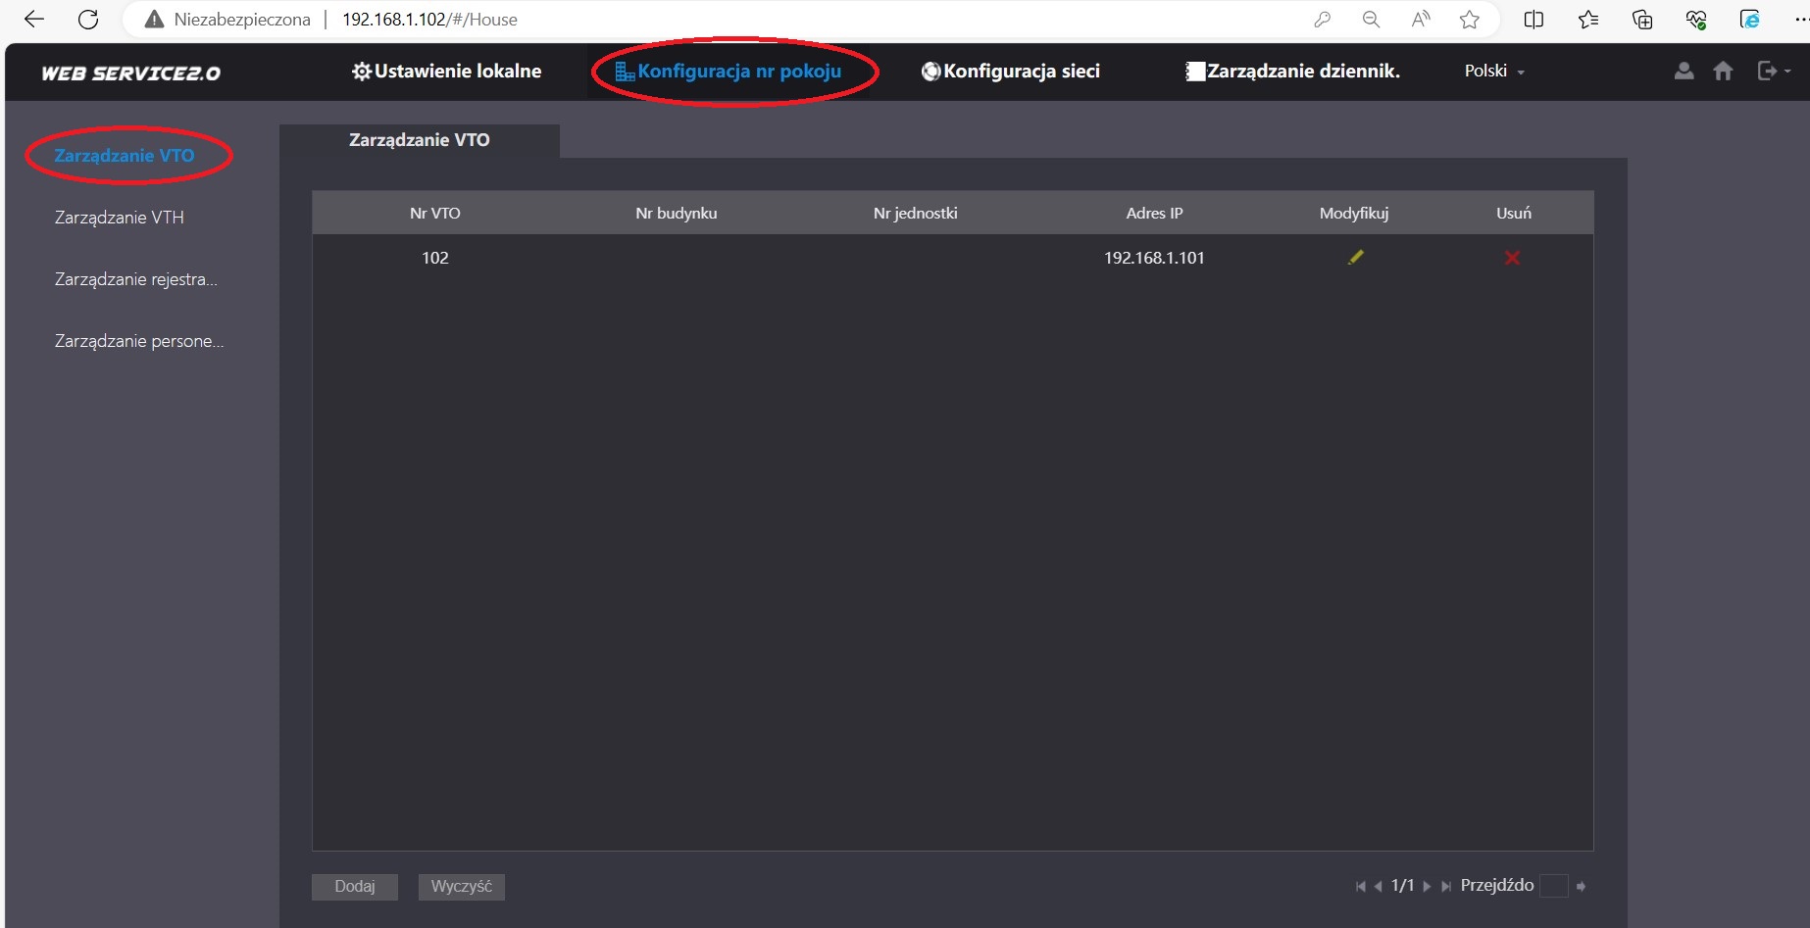Click the zoom magnifier icon in address bar
1810x928 pixels.
click(1371, 20)
